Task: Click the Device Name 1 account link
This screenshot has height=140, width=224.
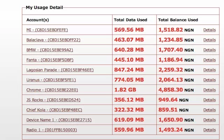Action: 59,120
